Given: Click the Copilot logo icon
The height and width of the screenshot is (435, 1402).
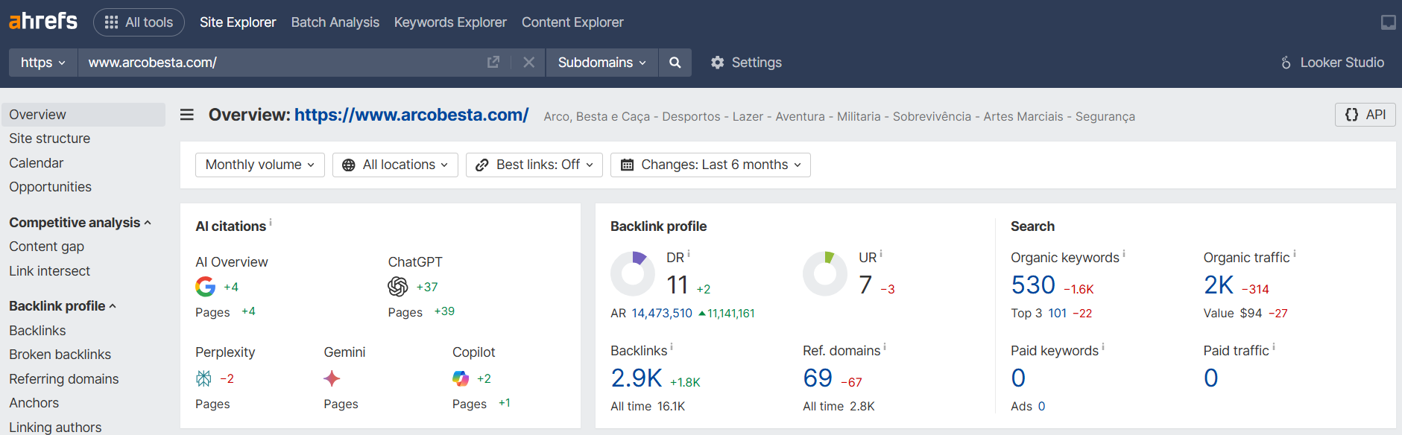Looking at the screenshot, I should (x=461, y=378).
